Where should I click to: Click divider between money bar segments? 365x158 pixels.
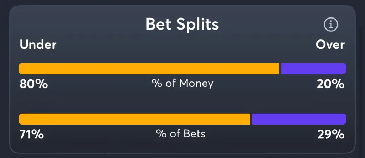click(x=280, y=69)
